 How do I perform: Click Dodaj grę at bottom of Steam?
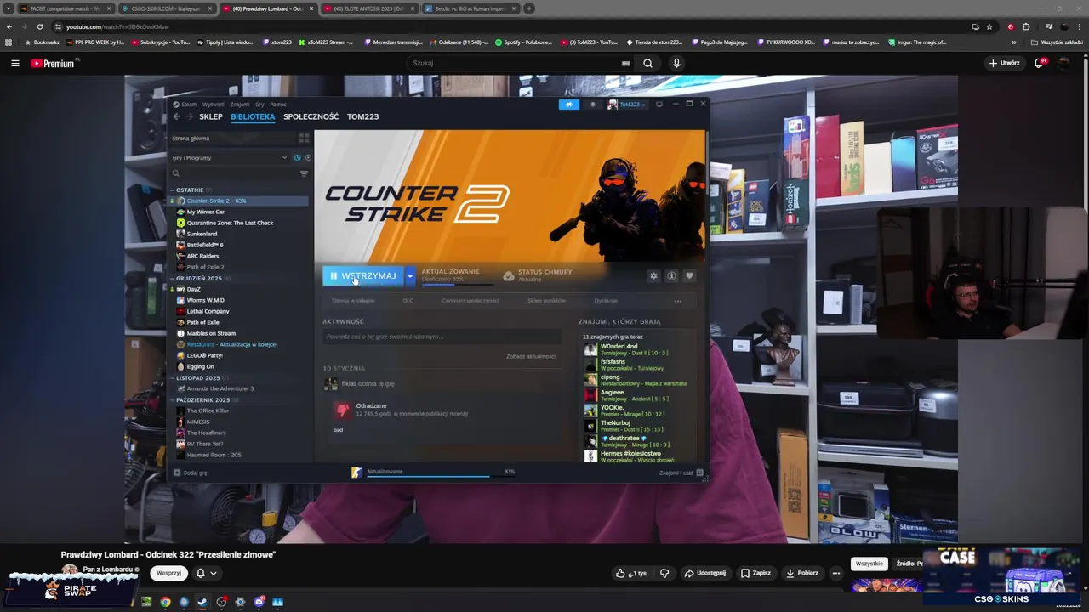[191, 473]
